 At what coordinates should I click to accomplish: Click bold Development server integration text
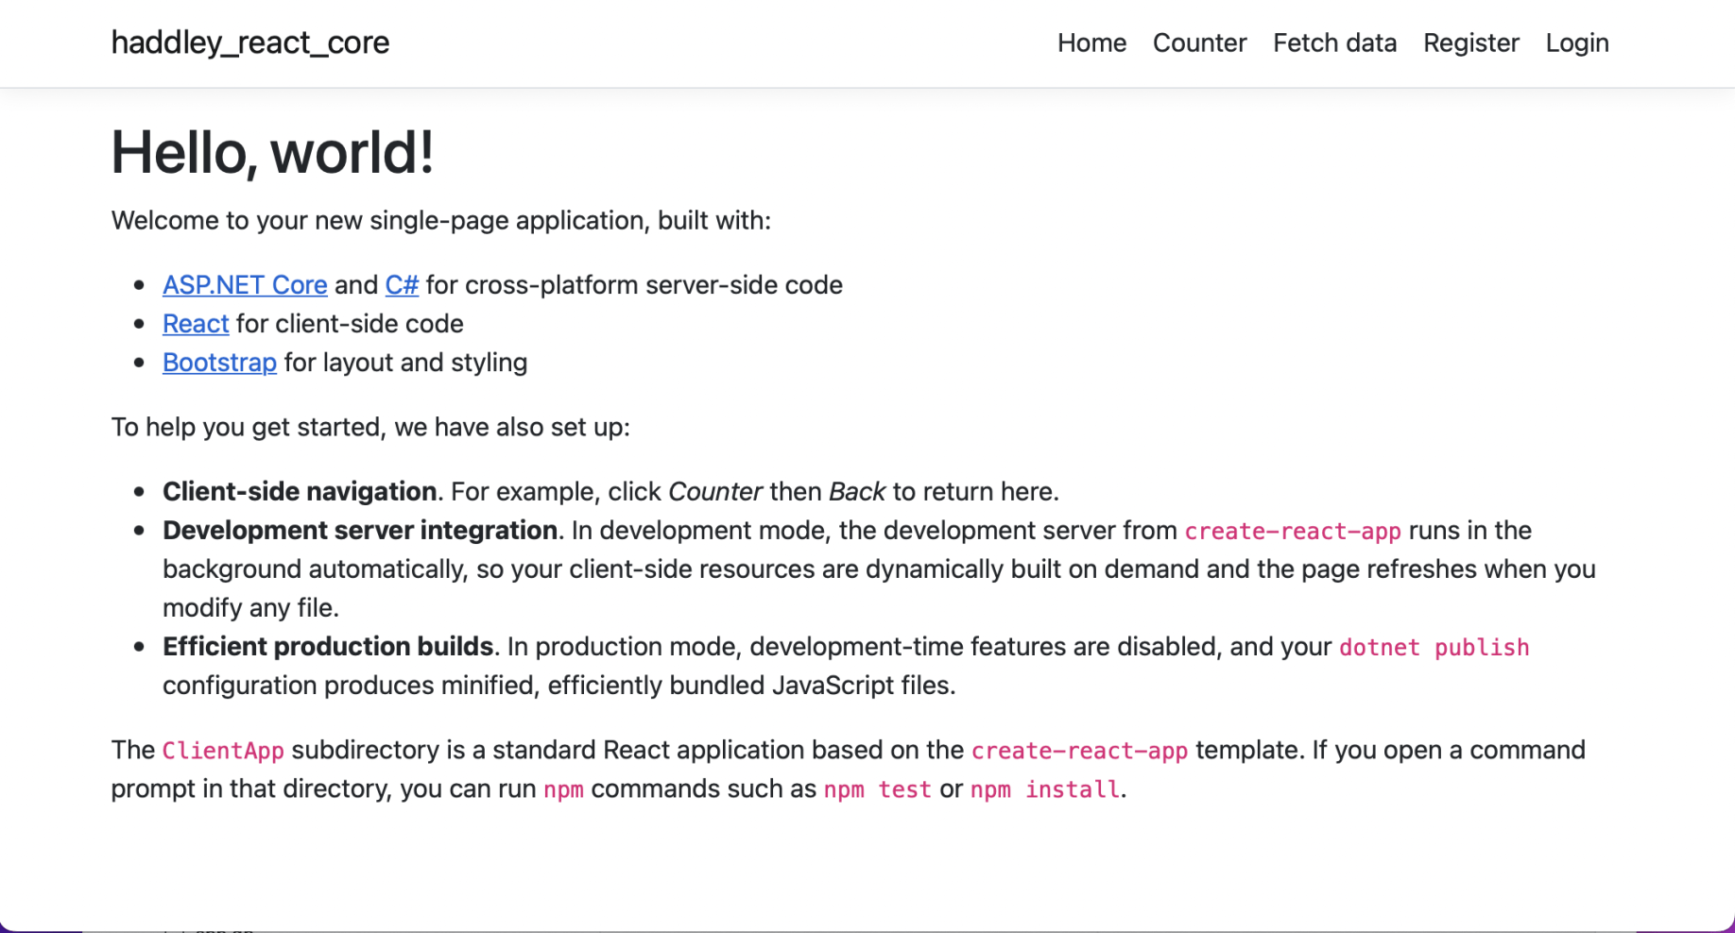click(x=359, y=531)
